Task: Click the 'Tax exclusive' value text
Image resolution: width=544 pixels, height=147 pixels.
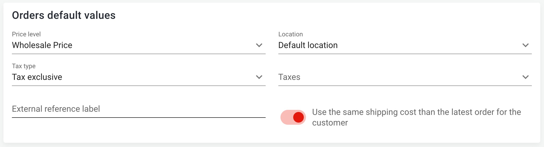Action: pyautogui.click(x=37, y=77)
